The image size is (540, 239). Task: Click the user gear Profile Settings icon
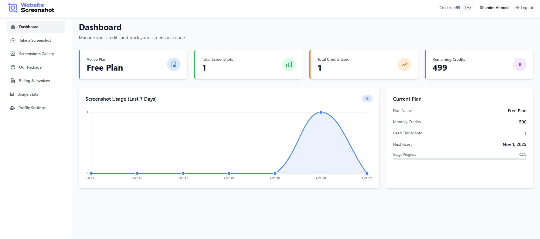point(12,108)
